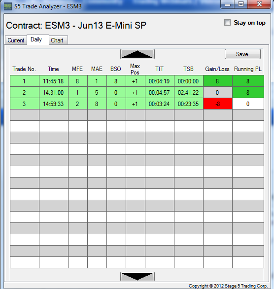Click the Trade No. 1 cell

point(25,81)
